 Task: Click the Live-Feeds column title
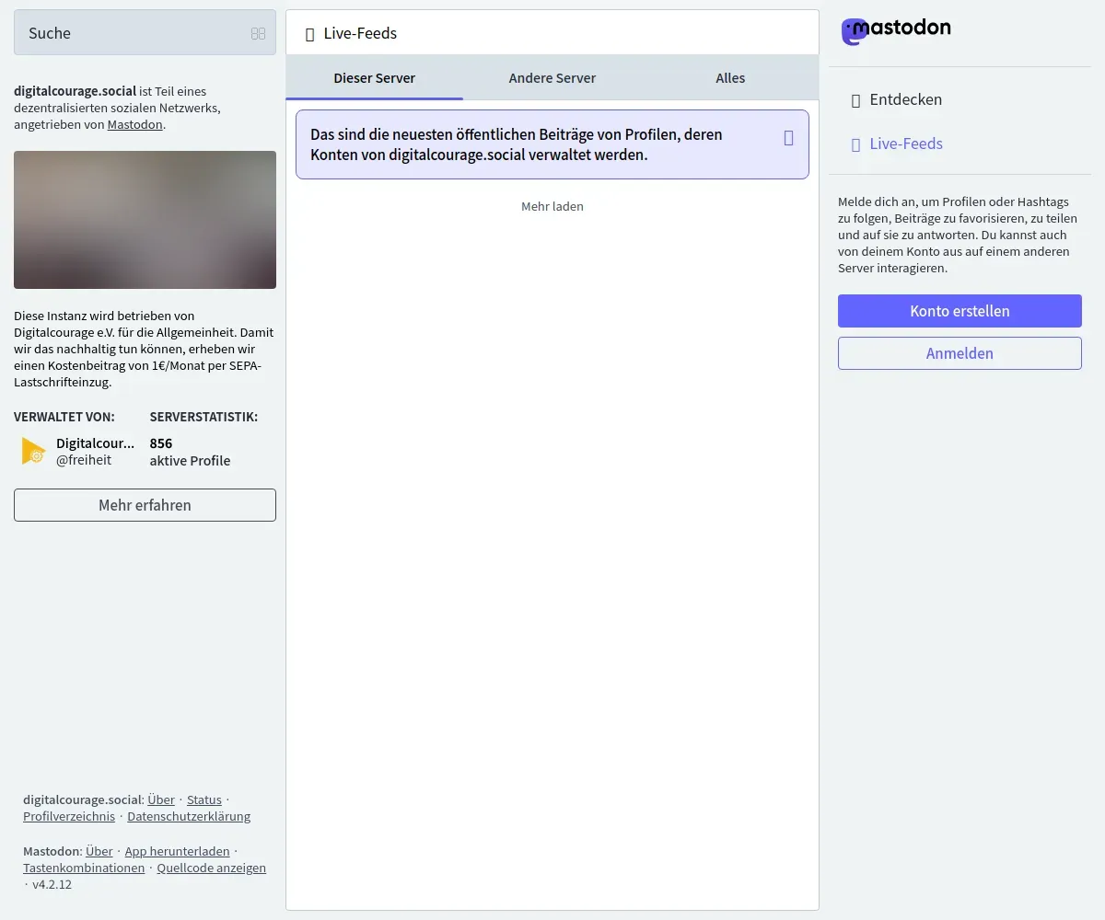(x=360, y=33)
